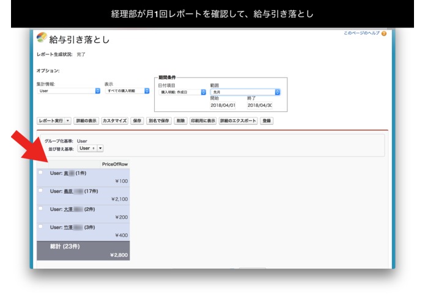This screenshot has width=425, height=302.
Task: Open the レポート実行 dropdown arrow
Action: [x=68, y=121]
